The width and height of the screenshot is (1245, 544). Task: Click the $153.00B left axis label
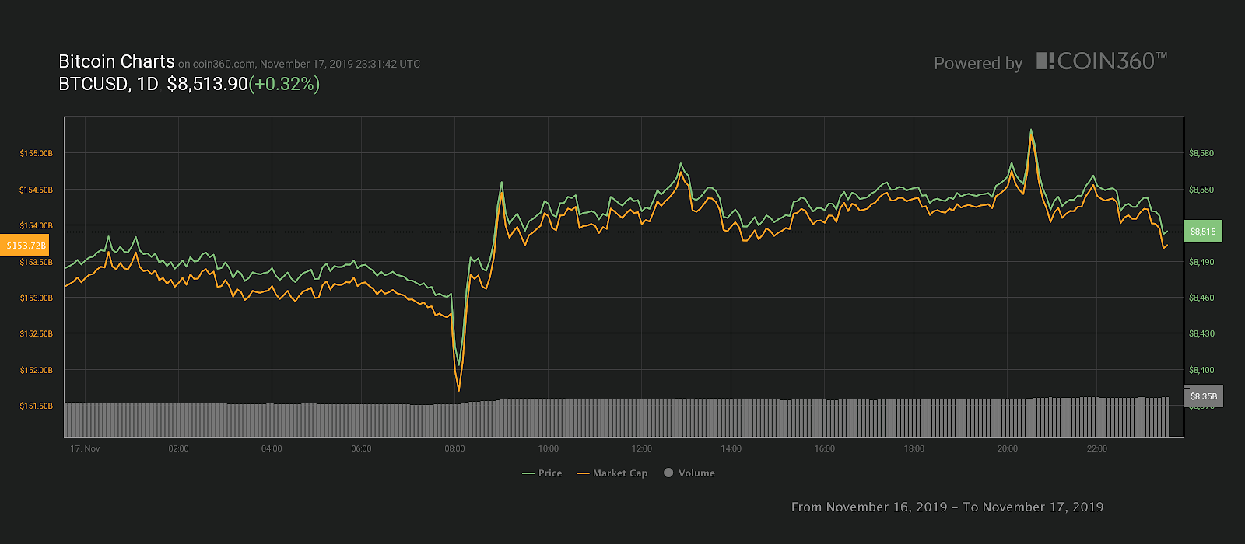(x=37, y=298)
